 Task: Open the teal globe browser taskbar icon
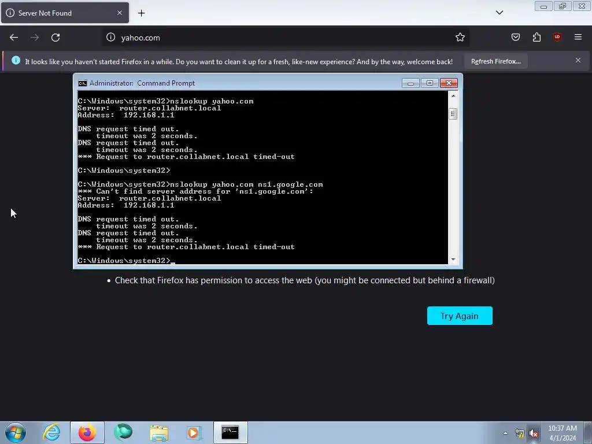[x=123, y=432]
